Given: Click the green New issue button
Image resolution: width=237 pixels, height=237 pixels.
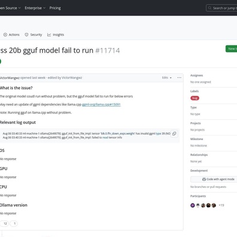Looking at the screenshot, I should [x=232, y=49].
